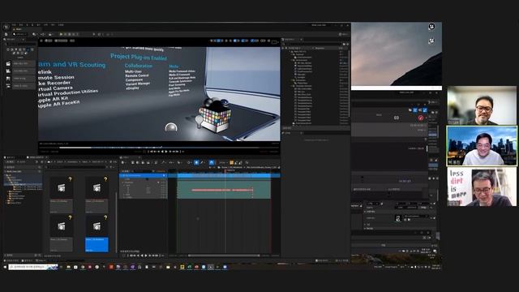Image resolution: width=519 pixels, height=292 pixels.
Task: Click the Outliner vertical scrollbar
Action: pyautogui.click(x=349, y=83)
